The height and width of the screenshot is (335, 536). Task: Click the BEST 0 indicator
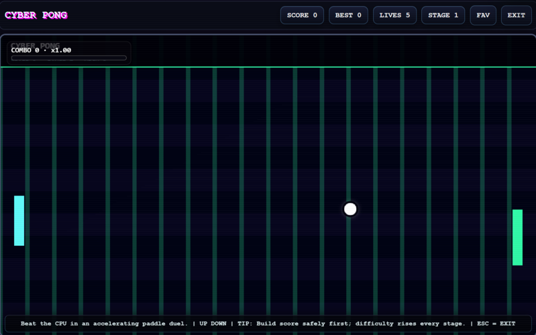click(348, 15)
